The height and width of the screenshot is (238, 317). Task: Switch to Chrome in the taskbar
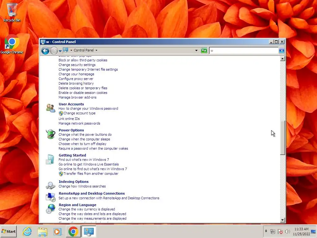point(73,231)
